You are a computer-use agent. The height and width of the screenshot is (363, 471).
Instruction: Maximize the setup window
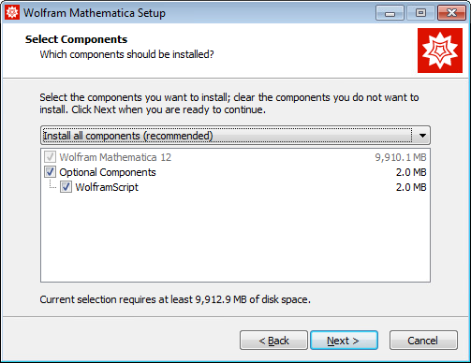point(420,13)
